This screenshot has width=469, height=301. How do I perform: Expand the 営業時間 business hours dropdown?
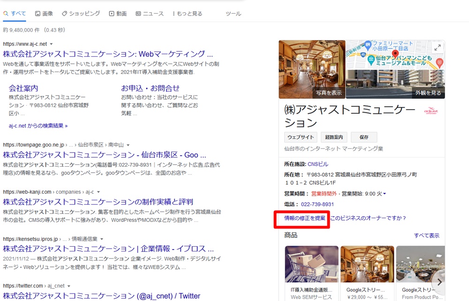(385, 193)
